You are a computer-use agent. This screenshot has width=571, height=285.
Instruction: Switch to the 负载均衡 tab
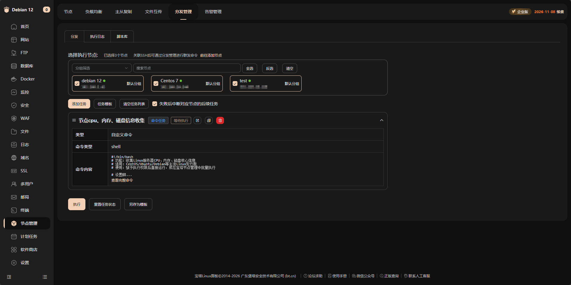(94, 12)
